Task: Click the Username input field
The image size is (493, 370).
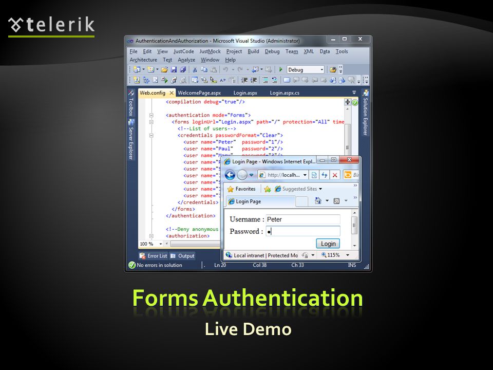Action: 303,219
